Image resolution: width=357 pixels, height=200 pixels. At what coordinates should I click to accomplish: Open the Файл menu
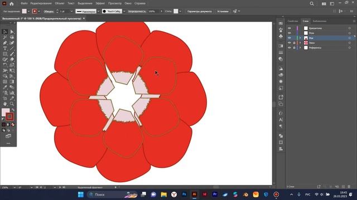24,3
